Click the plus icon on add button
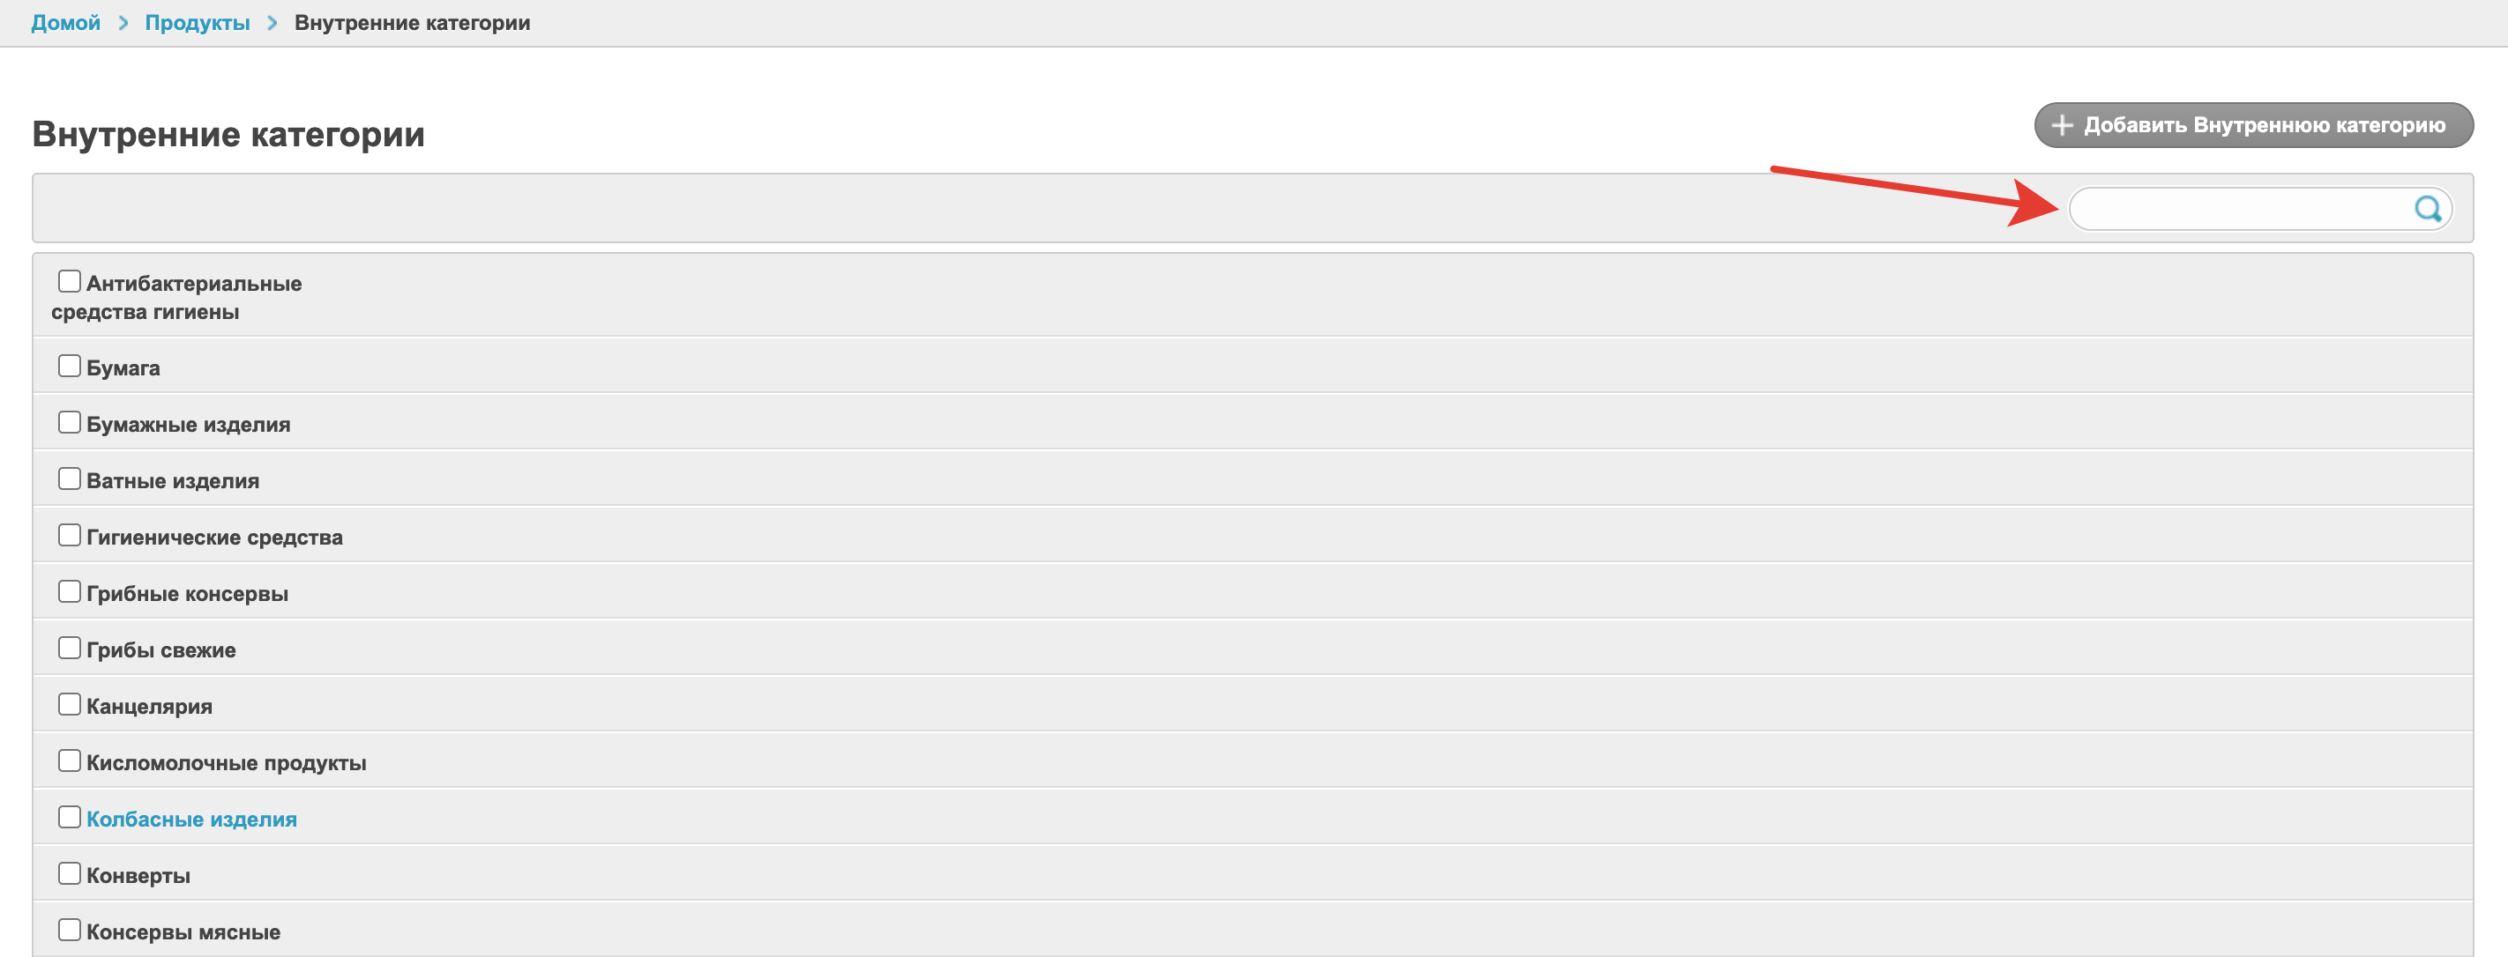2508x957 pixels. [x=2061, y=125]
